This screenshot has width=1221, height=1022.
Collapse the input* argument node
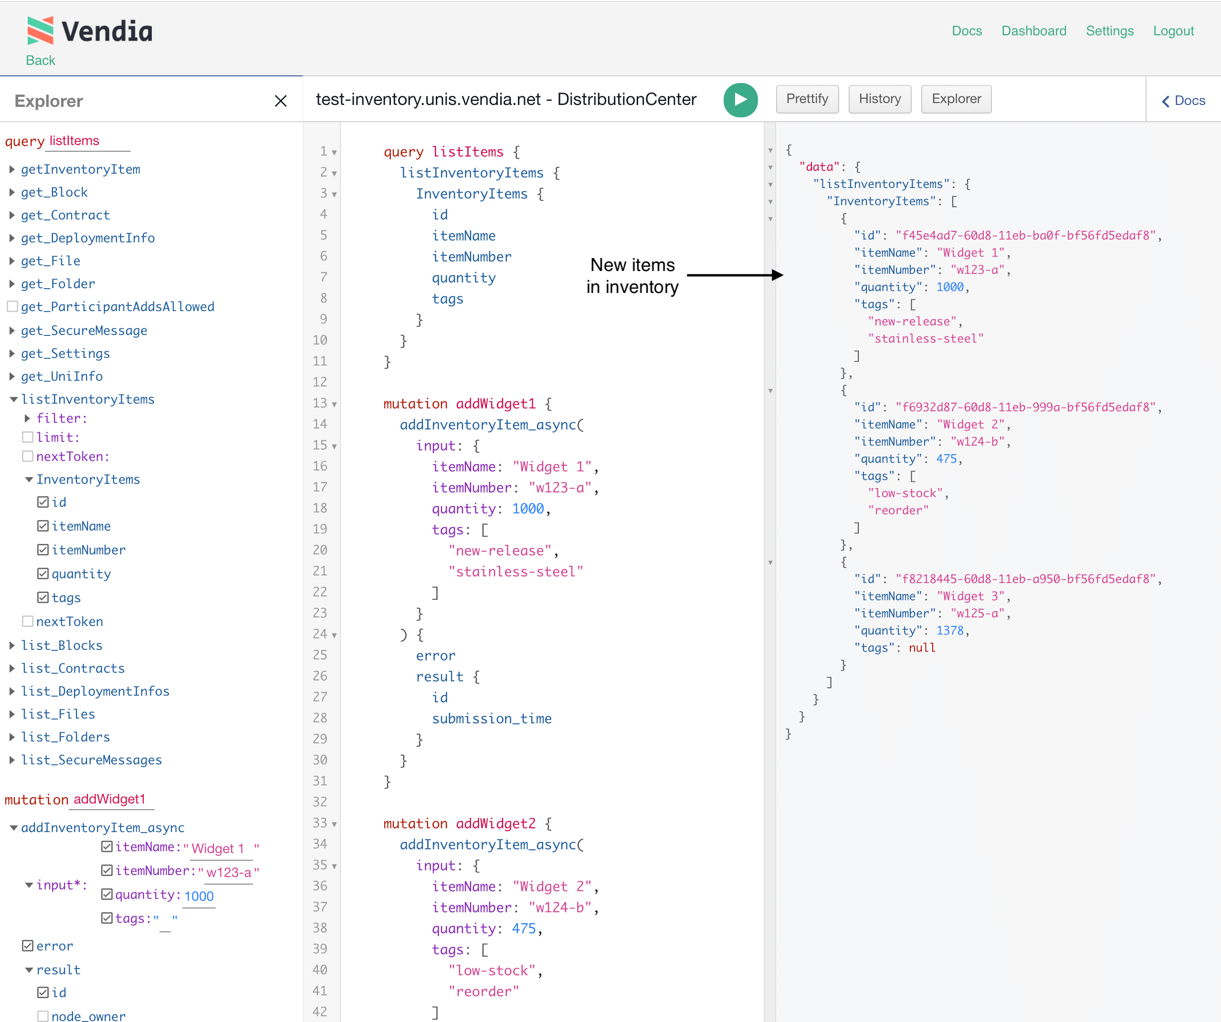29,885
